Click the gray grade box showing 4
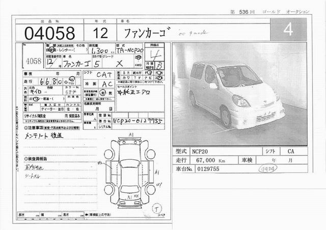This screenshot has width=326, height=230. (x=288, y=30)
